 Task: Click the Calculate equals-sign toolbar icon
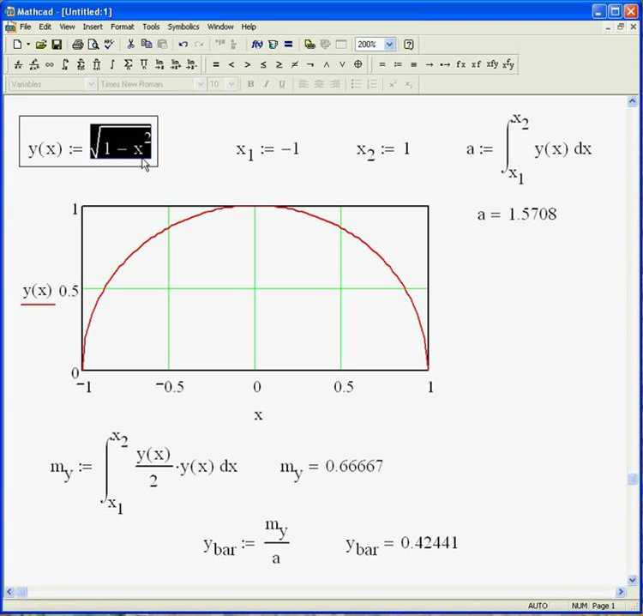[x=289, y=45]
